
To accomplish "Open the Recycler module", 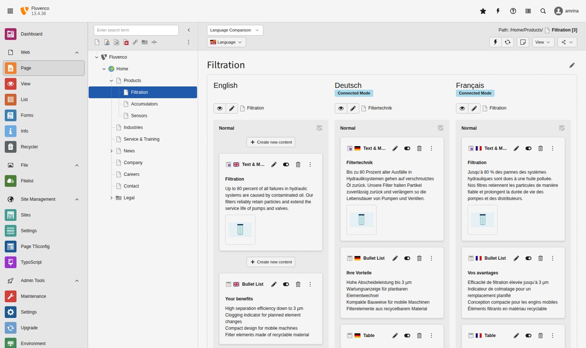I will pos(44,147).
